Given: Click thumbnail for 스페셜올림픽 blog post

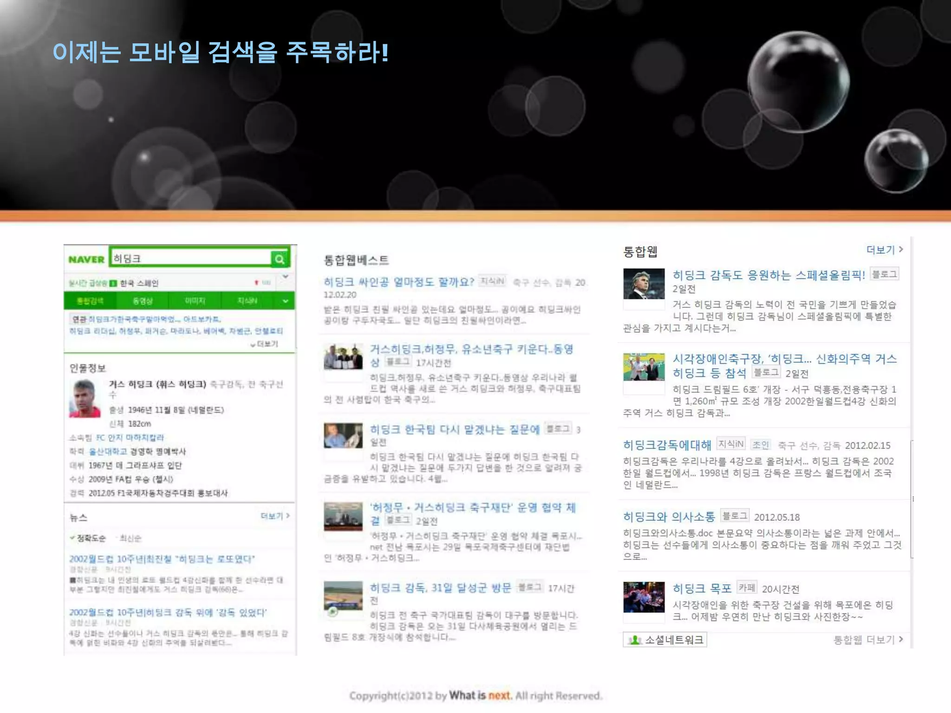Looking at the screenshot, I should 644,284.
